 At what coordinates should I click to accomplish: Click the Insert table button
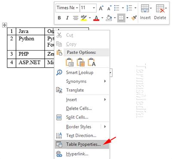click(145, 12)
